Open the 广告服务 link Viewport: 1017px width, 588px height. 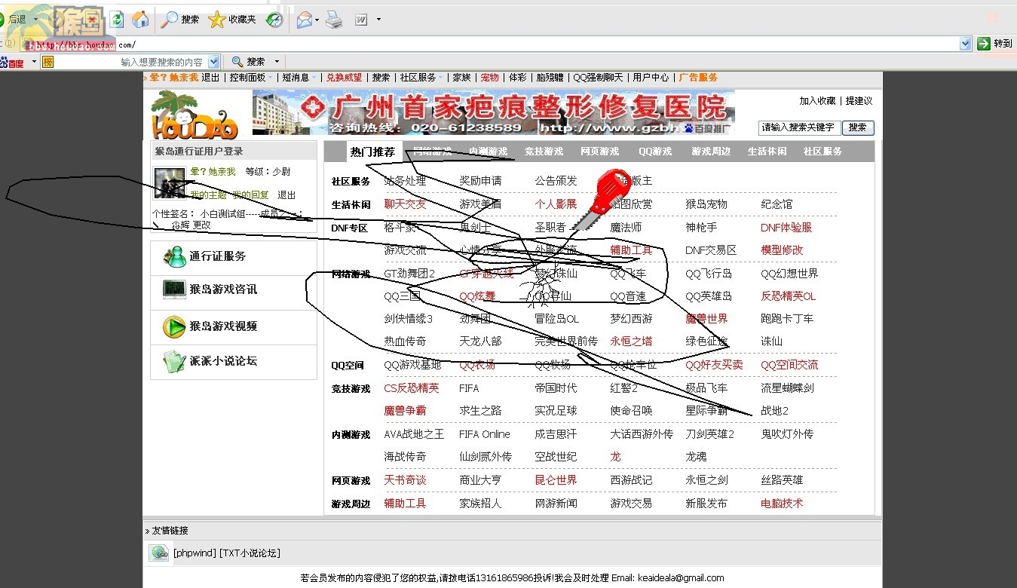click(698, 78)
